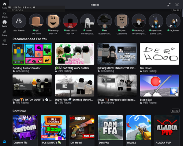Continue playing Custom ffa

(25, 127)
